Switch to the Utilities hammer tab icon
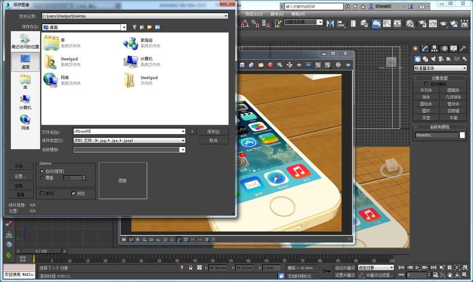This screenshot has height=282, width=473. pyautogui.click(x=463, y=49)
